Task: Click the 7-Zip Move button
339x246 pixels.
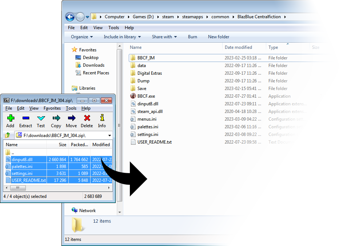Action: pos(71,121)
